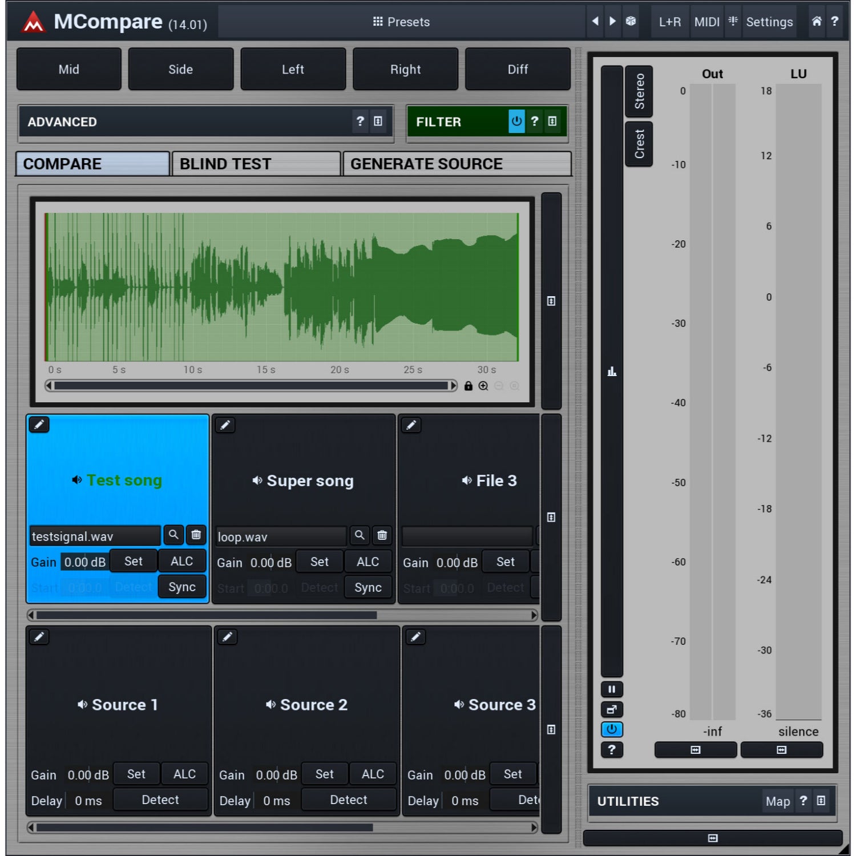Click the testsignal.wav file name field
This screenshot has width=856, height=856.
[95, 536]
